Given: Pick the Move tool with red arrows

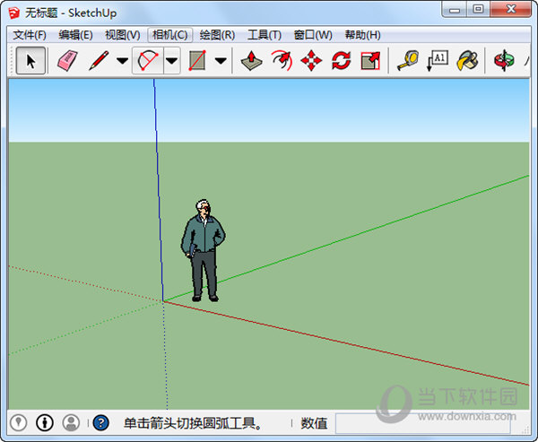Looking at the screenshot, I should click(x=311, y=61).
